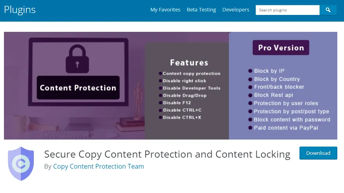Click the Pro Version badge in banner
The width and height of the screenshot is (344, 193).
(x=281, y=48)
